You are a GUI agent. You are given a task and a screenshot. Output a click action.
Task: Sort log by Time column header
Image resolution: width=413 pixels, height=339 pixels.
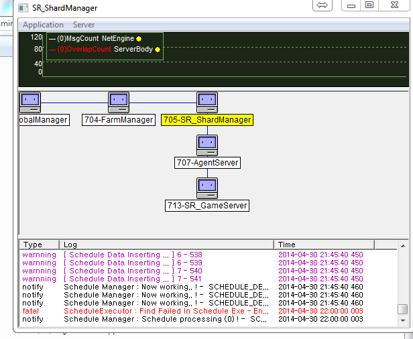(324, 245)
